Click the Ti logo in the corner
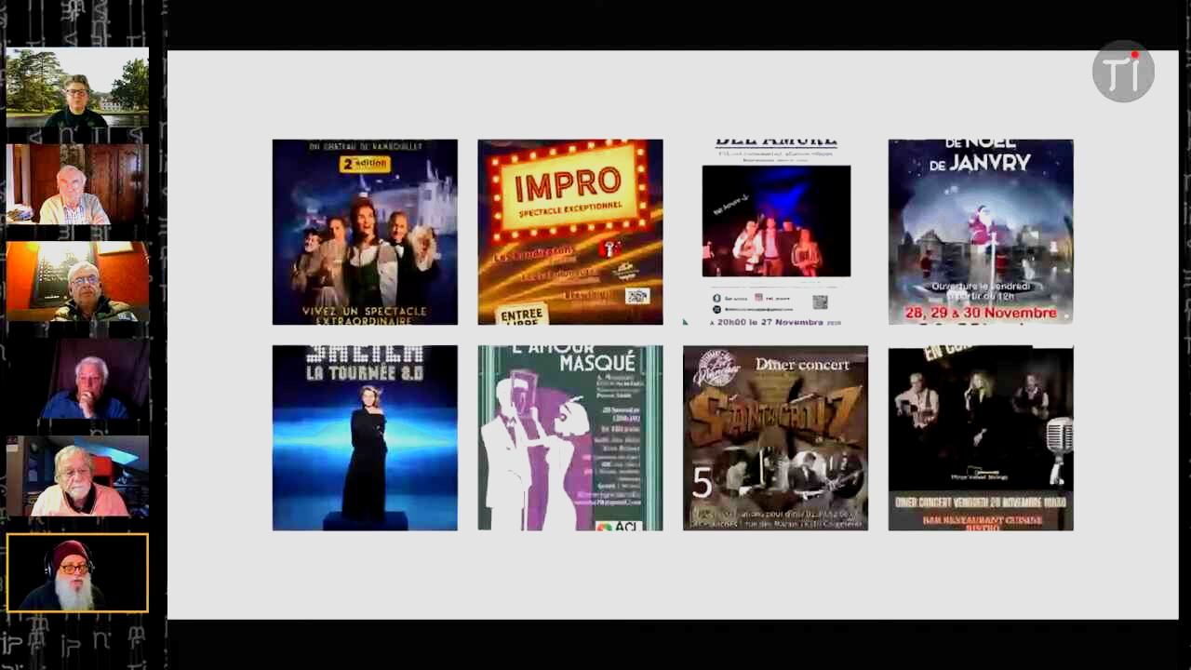This screenshot has height=670, width=1191. 1123,72
